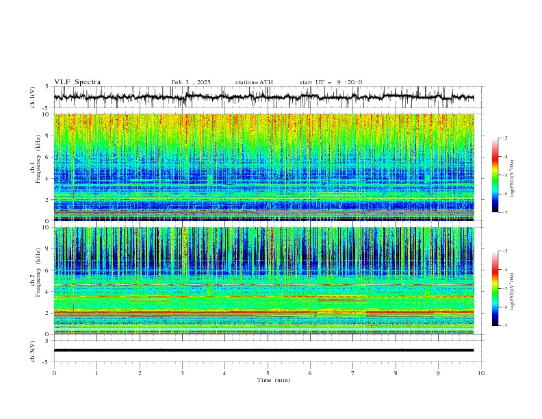The image size is (542, 419).
Task: Click the "-7" tick on ch.1 colorbar
Action: [x=504, y=212]
